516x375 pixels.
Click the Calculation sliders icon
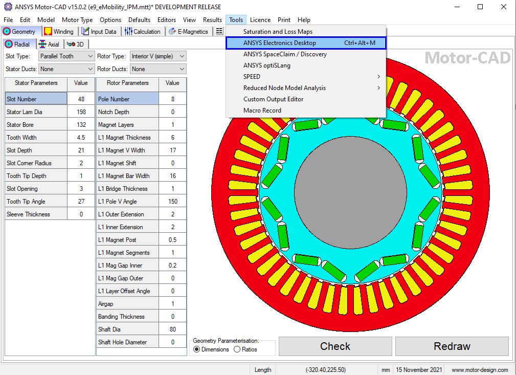[128, 32]
